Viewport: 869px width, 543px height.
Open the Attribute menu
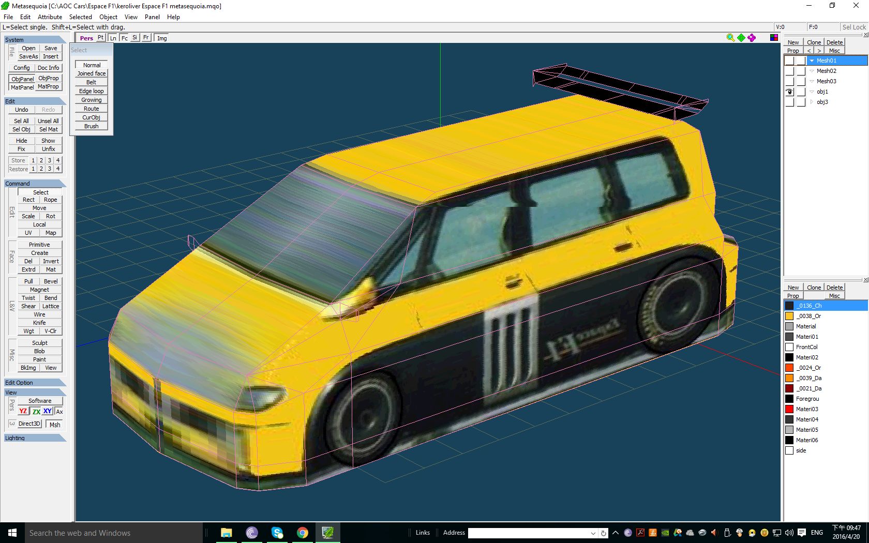click(x=50, y=17)
